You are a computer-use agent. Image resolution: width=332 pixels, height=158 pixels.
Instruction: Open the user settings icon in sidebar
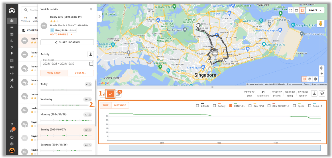[x=12, y=87]
